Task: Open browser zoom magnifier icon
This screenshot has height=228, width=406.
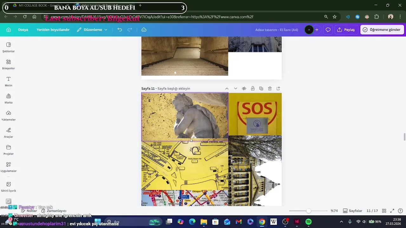Action: coord(326,17)
